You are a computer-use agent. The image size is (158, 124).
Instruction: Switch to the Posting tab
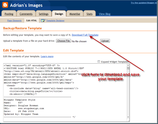pyautogui.click(x=9, y=14)
